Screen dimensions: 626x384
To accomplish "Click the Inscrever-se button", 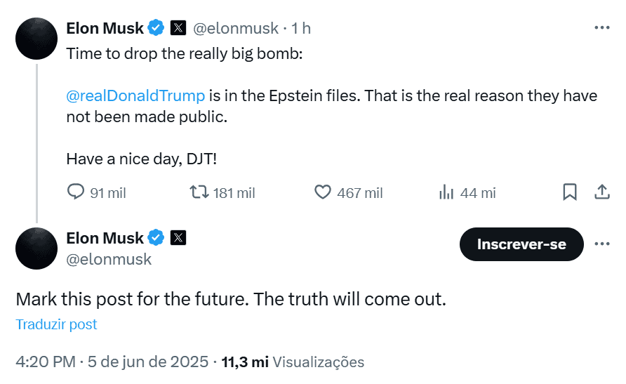I will click(521, 244).
